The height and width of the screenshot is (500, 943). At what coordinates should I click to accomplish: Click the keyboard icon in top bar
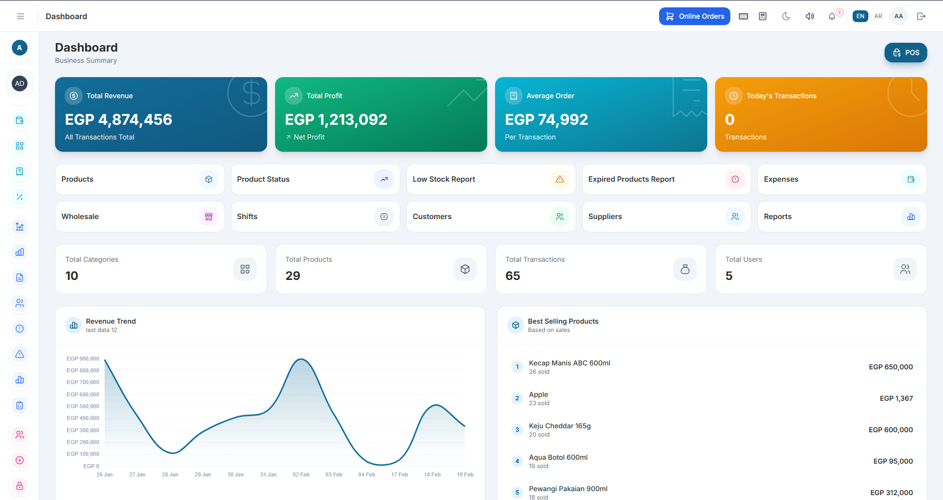pyautogui.click(x=744, y=16)
